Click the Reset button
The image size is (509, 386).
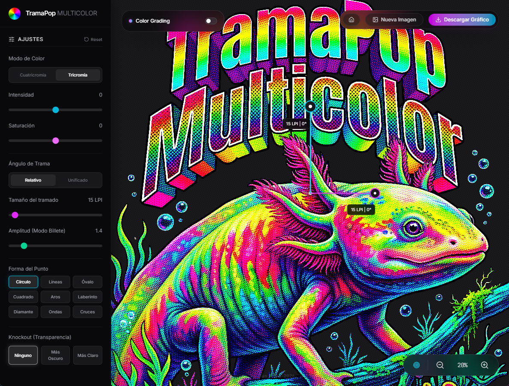point(93,39)
